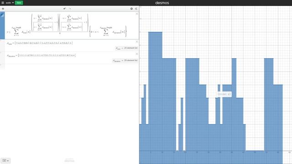Click the green Save button
The image size is (292, 164).
[19, 3]
